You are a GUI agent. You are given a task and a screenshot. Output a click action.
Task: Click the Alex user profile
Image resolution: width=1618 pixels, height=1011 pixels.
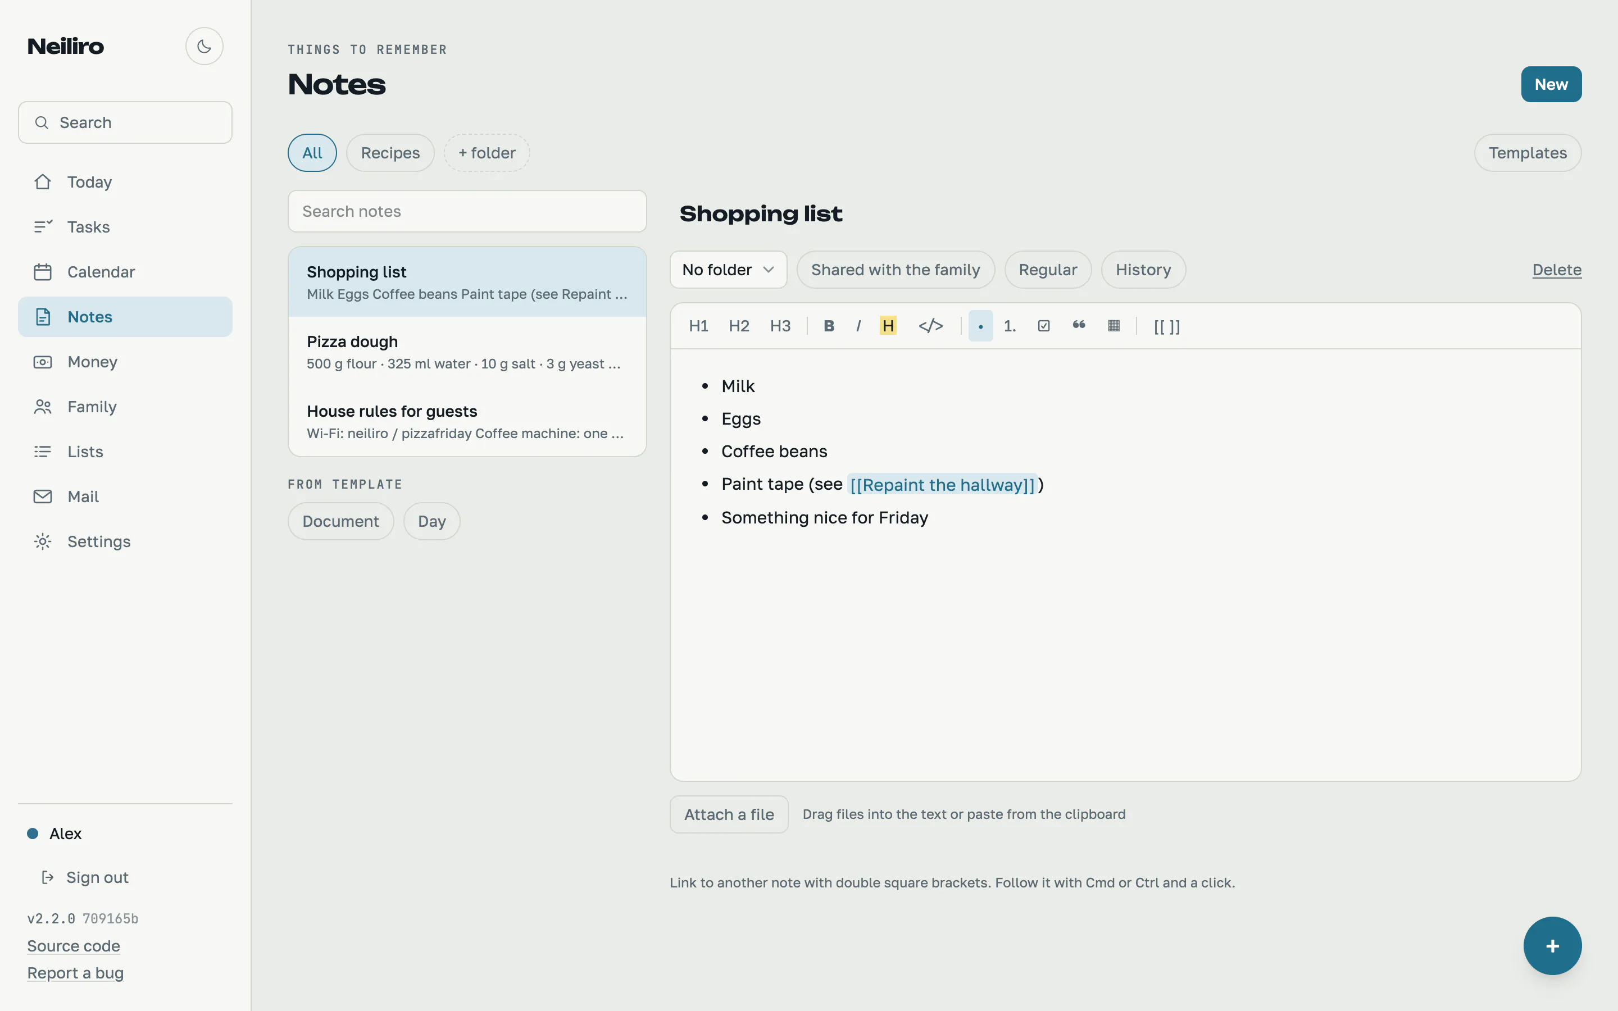tap(55, 833)
